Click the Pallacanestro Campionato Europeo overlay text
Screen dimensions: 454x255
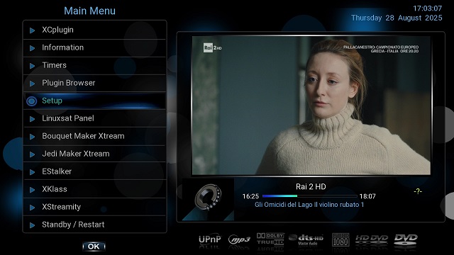point(381,49)
